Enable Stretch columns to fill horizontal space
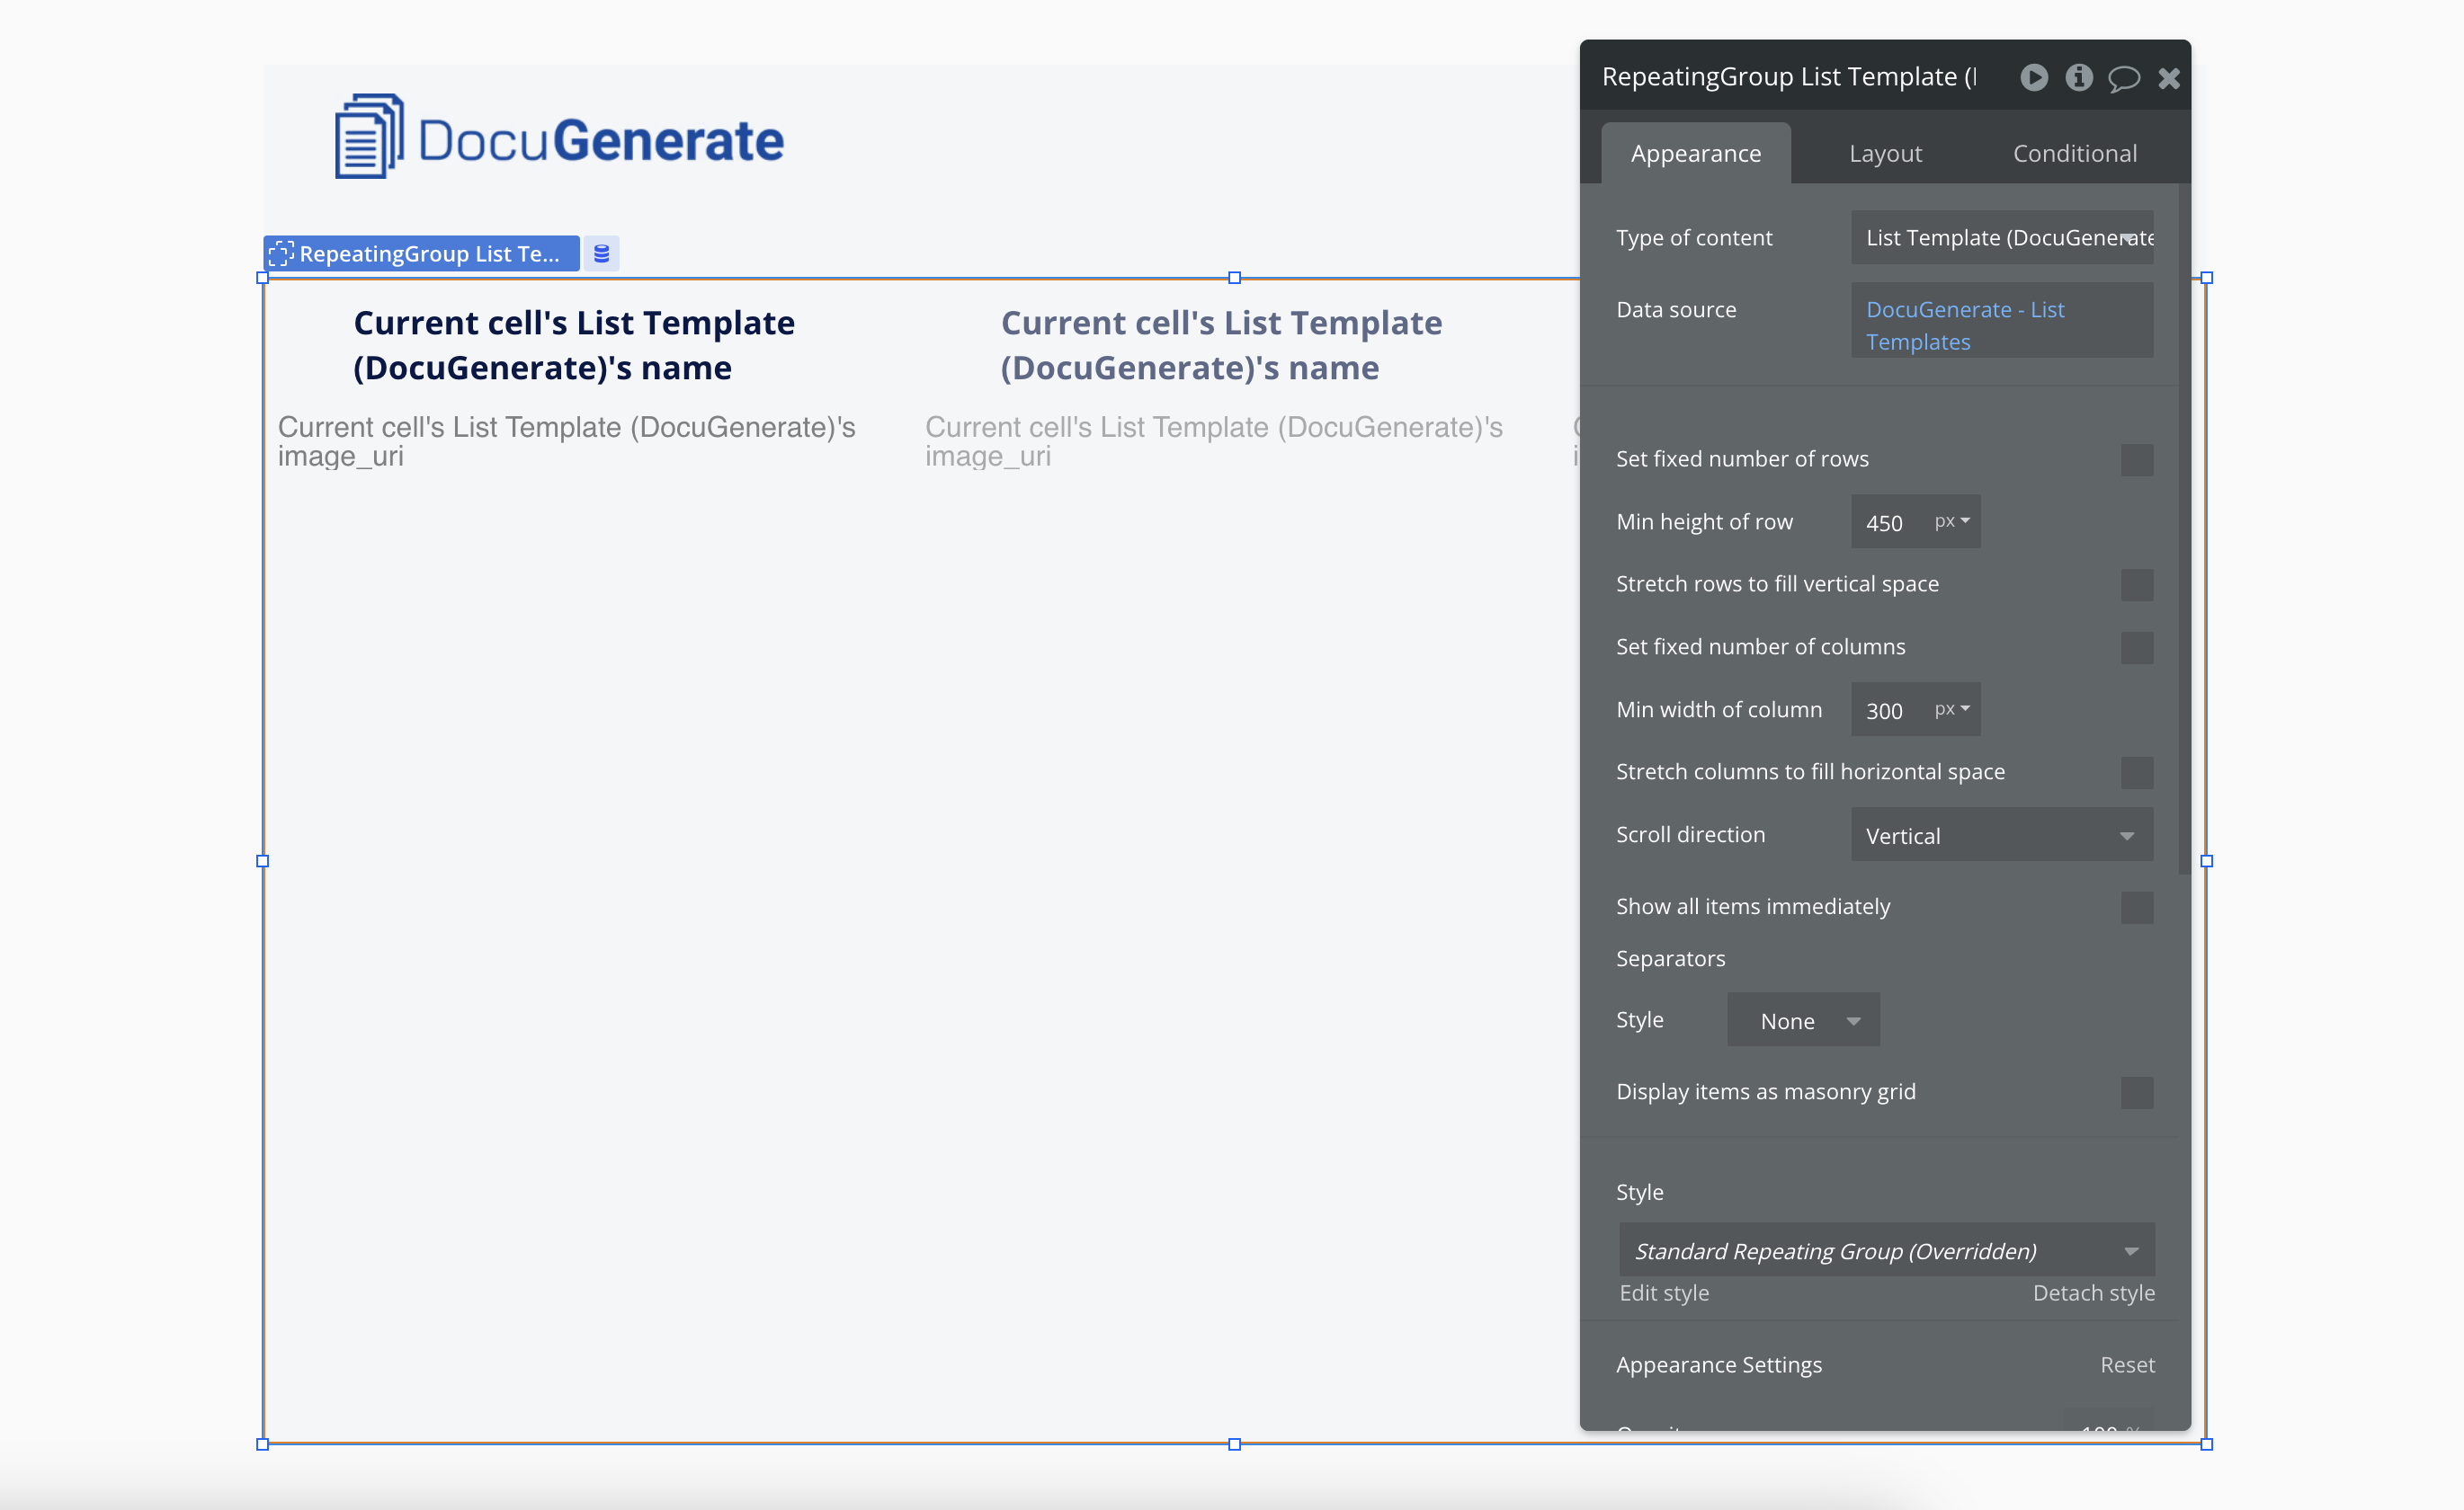 pos(2136,772)
